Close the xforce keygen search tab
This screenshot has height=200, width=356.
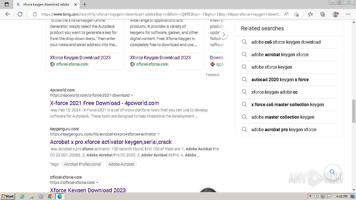click(75, 4)
